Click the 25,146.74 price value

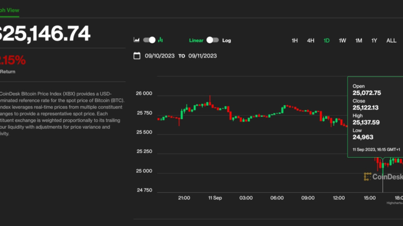[x=45, y=33]
